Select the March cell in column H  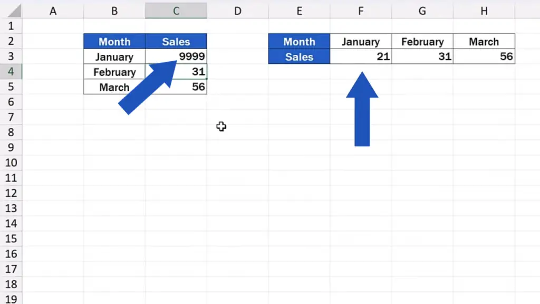(484, 41)
